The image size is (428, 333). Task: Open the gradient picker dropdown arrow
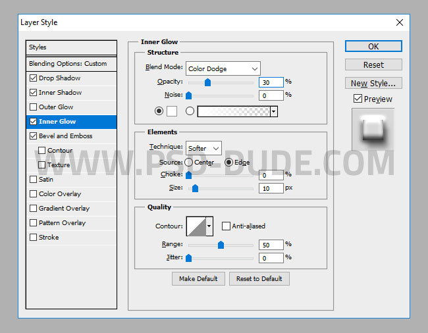tap(273, 112)
